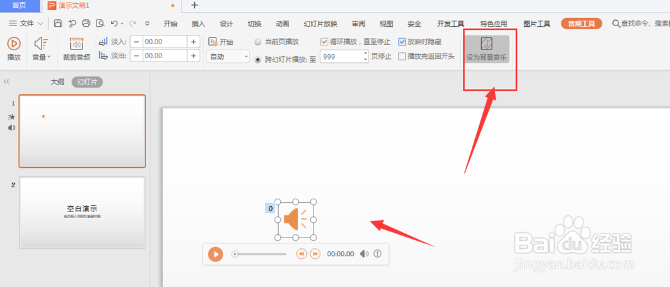670x287 pixels.
Task: Click the info exclamation icon in audio player bar
Action: pyautogui.click(x=377, y=254)
